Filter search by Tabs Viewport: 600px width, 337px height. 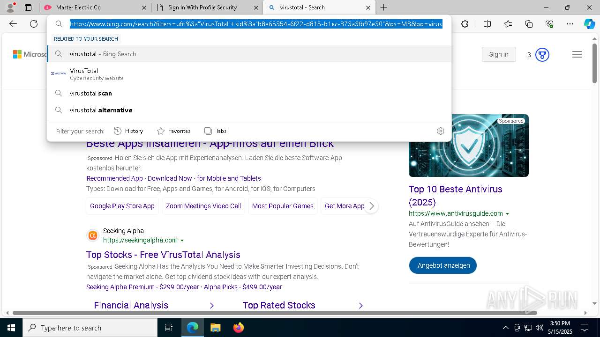[215, 131]
